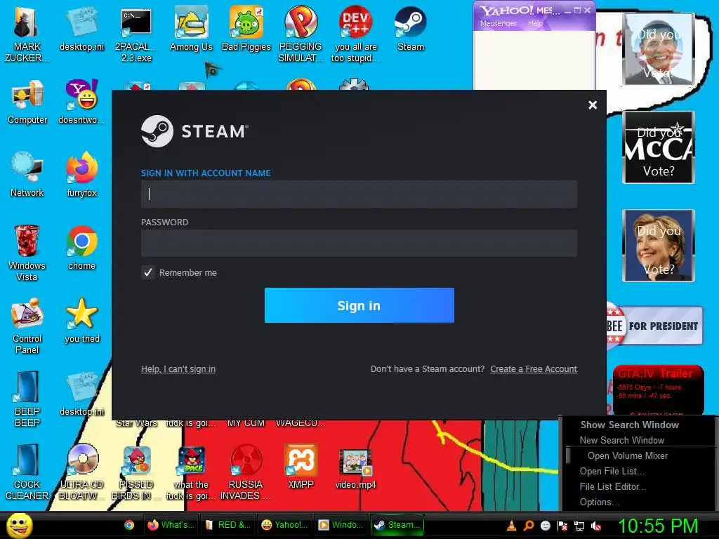719x539 pixels.
Task: Click the Steam... taskbar button
Action: [397, 525]
